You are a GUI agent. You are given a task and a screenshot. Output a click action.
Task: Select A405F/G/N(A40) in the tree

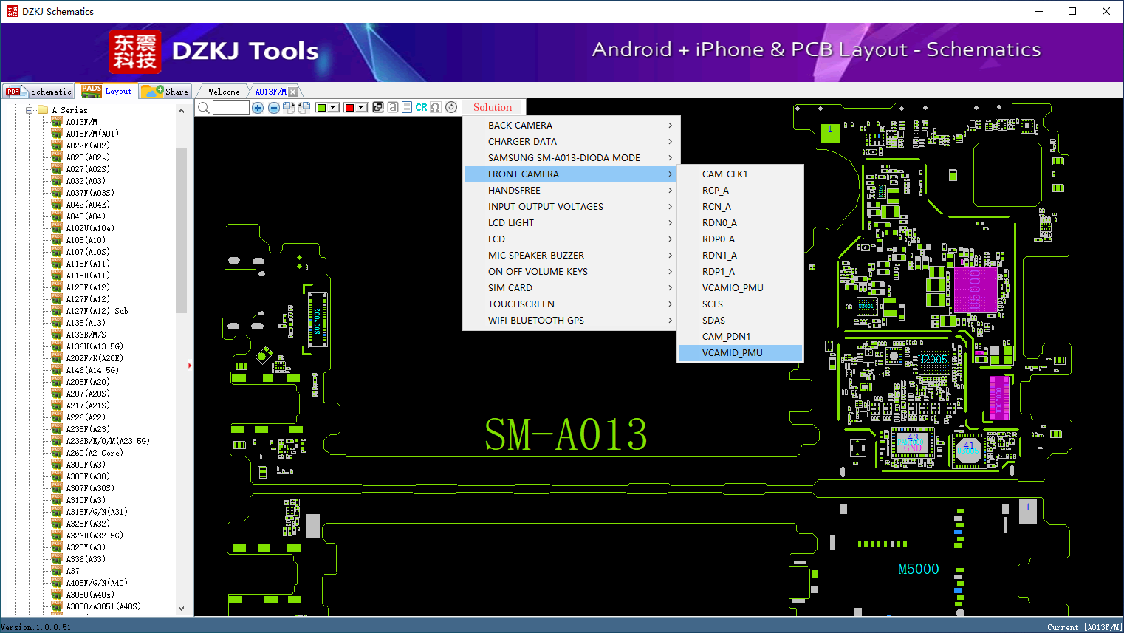click(x=97, y=583)
